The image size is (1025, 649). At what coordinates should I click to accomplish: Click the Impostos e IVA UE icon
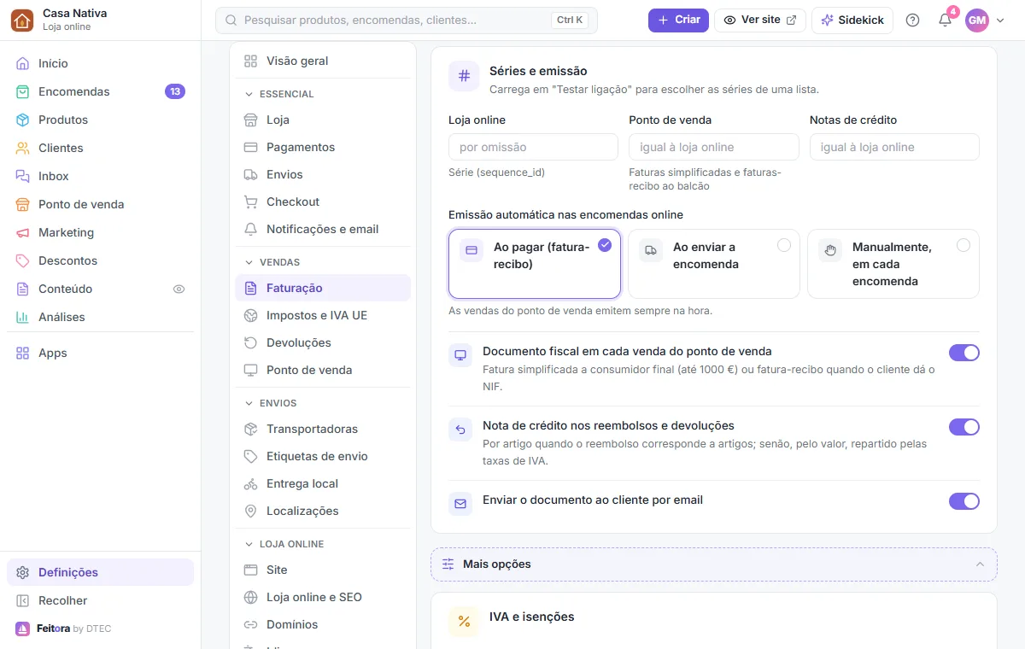tap(250, 315)
